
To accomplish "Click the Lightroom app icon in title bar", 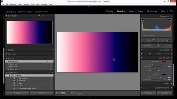I will click(2, 1).
